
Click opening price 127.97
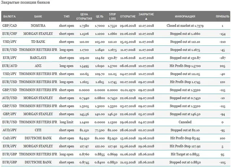coord(84,146)
